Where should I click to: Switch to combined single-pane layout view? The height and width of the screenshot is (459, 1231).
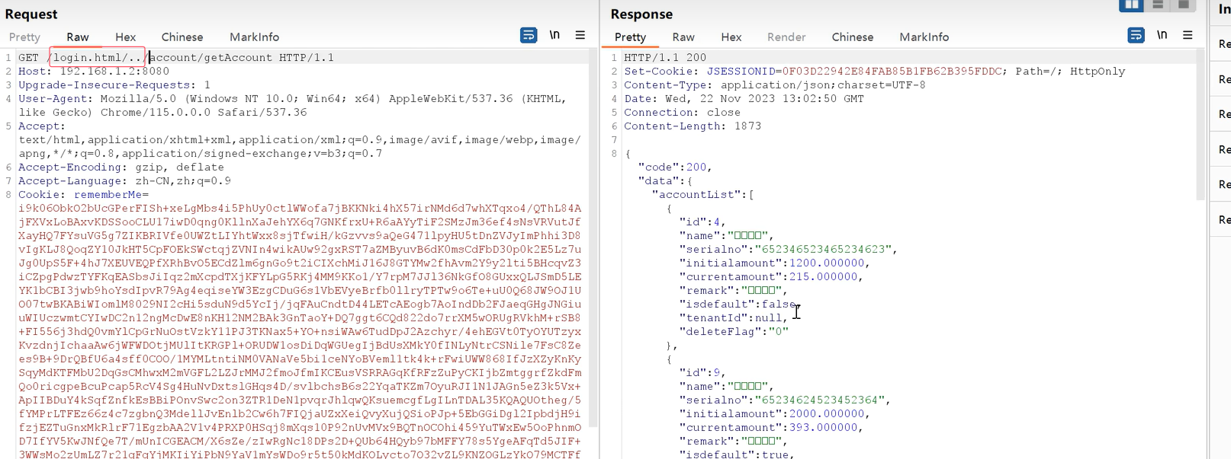click(1183, 5)
